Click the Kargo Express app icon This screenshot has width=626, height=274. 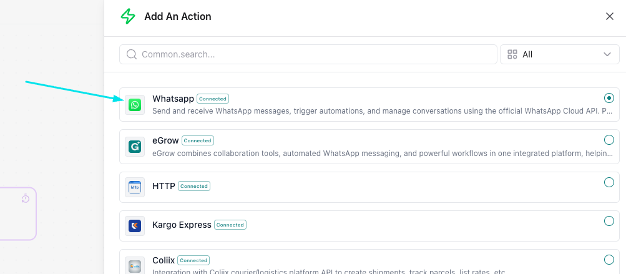[x=135, y=225]
